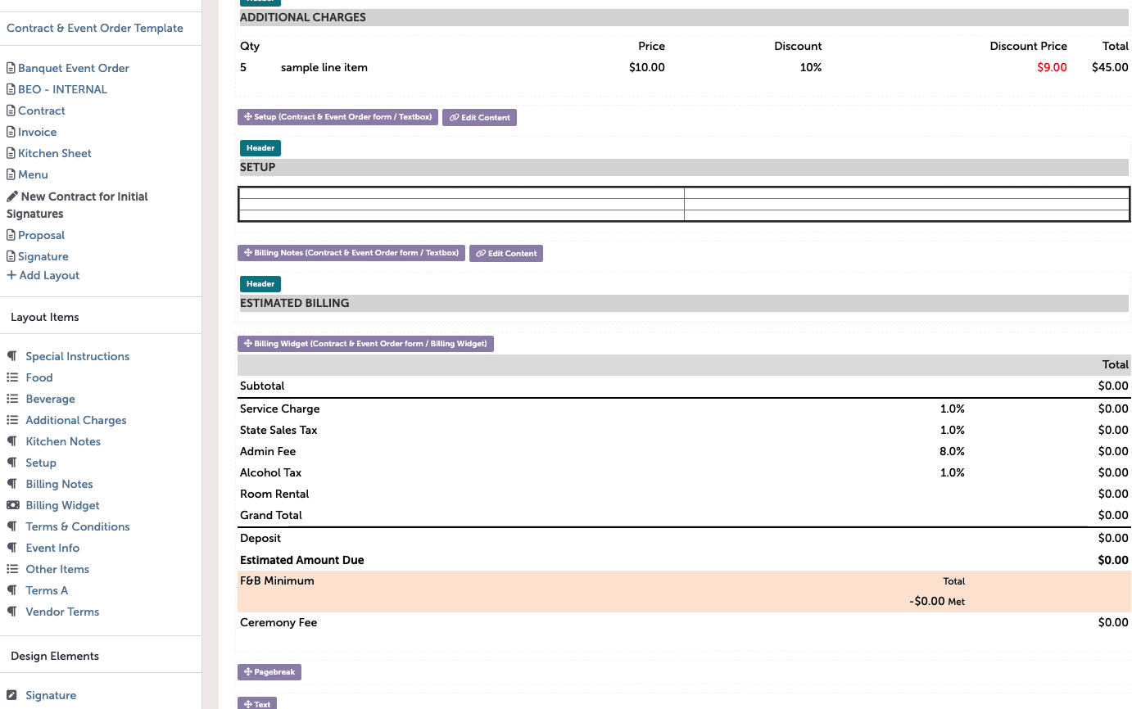The width and height of the screenshot is (1132, 709).
Task: Click the Pagebreak element badge
Action: tap(269, 671)
